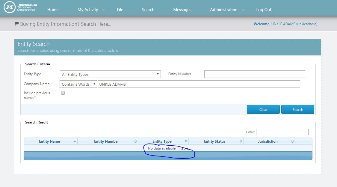
Task: Click the Entity Search heading
Action: [34, 44]
